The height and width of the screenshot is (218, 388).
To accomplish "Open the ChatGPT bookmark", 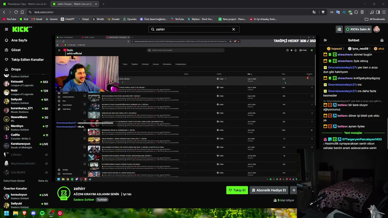I will (x=68, y=19).
